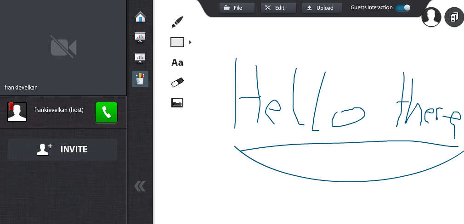Click the insert image tool
This screenshot has height=224, width=464.
pos(177,103)
